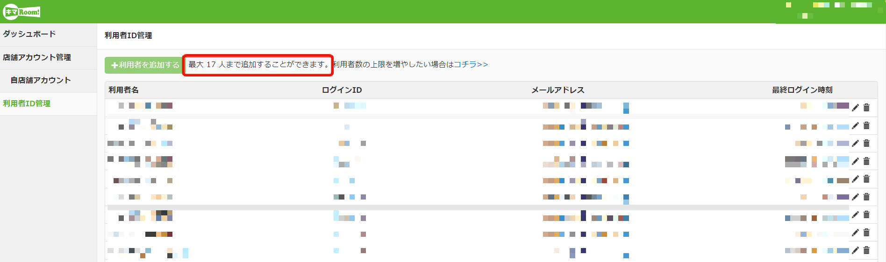Click the pencil icon in the sixth row
Image resolution: width=886 pixels, height=262 pixels.
tap(855, 197)
